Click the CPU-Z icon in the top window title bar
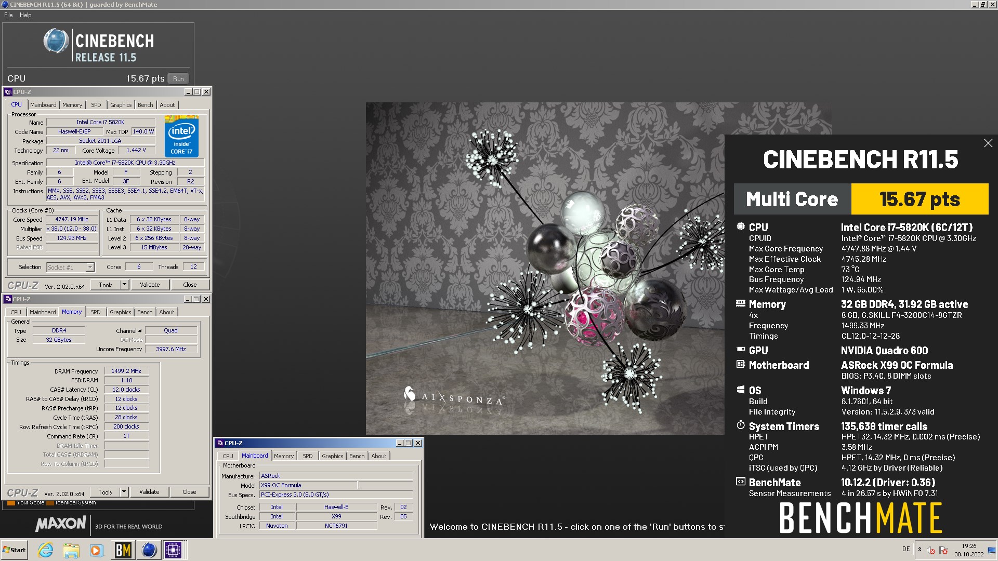This screenshot has height=561, width=998. 8,92
